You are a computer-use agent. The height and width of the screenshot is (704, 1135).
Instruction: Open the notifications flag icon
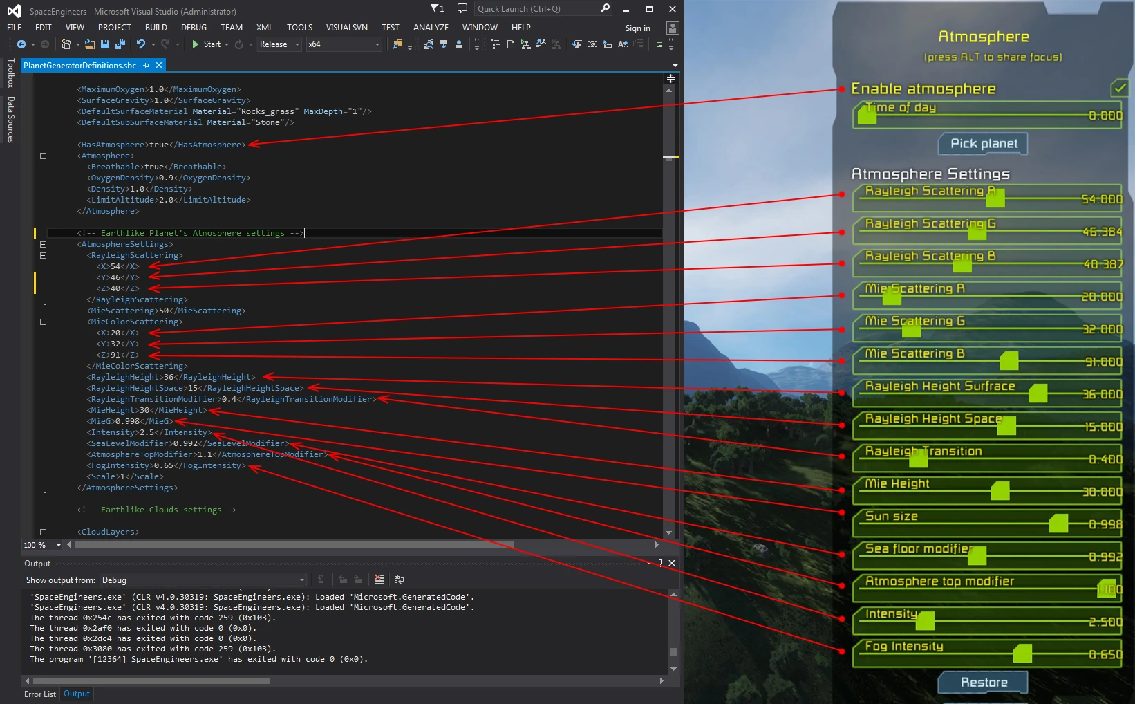[438, 8]
